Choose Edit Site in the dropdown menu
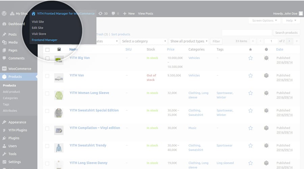304x169 pixels. [37, 28]
